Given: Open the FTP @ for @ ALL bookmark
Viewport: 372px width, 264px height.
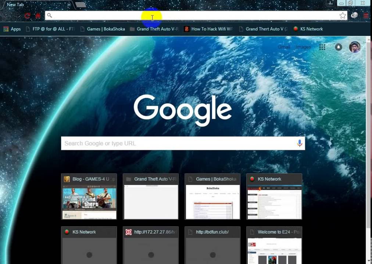Looking at the screenshot, I should 50,29.
